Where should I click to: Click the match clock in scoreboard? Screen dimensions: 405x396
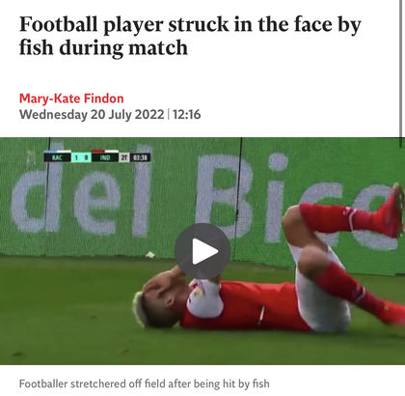[x=141, y=157]
